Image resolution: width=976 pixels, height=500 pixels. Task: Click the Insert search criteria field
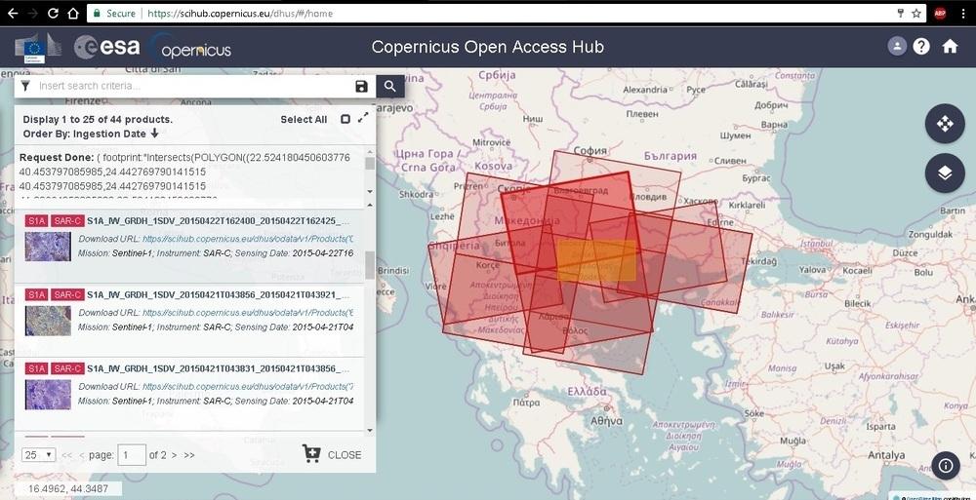click(193, 86)
